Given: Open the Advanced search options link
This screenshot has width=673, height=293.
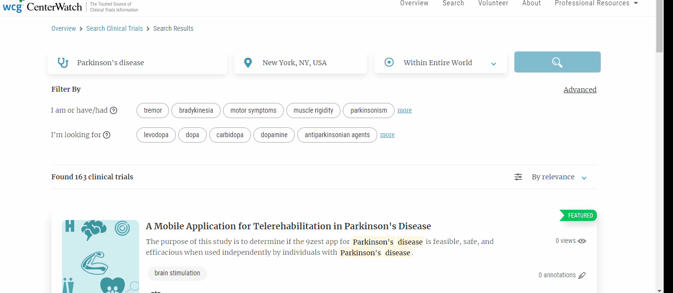Looking at the screenshot, I should coord(580,89).
